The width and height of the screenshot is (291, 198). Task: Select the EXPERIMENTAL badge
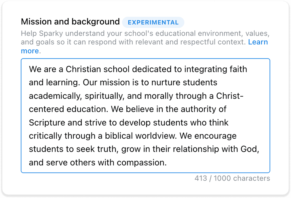coord(153,22)
